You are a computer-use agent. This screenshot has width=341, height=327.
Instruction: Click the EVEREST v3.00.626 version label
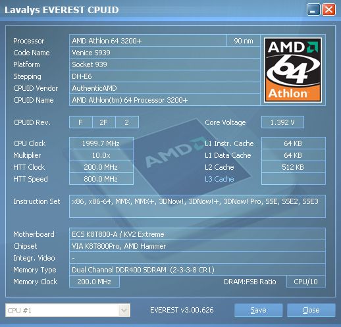tap(182, 310)
